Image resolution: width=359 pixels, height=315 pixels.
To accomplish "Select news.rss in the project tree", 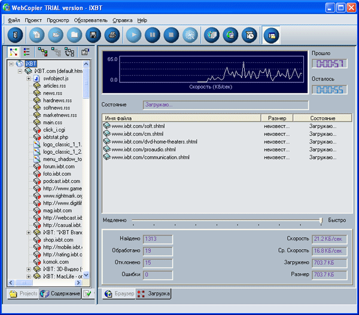I will point(53,93).
